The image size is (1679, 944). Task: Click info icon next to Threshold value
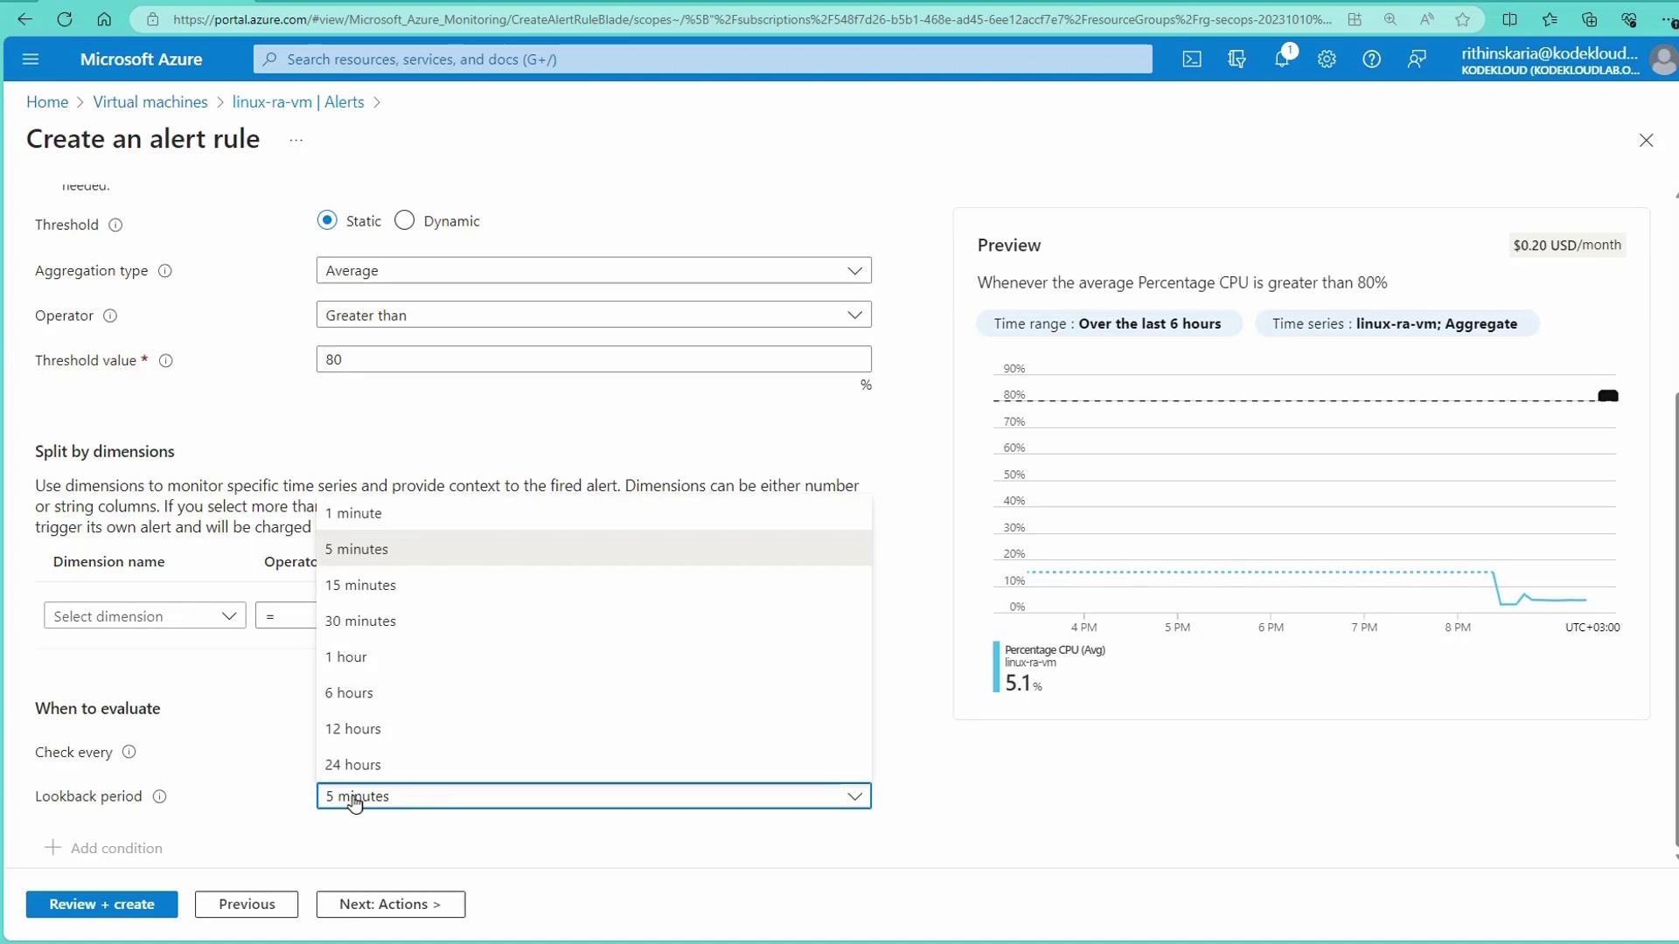click(165, 361)
